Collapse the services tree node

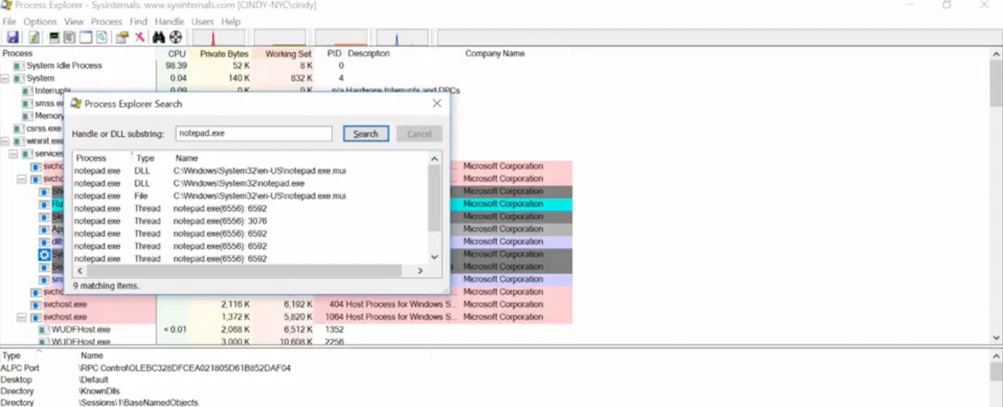(13, 154)
